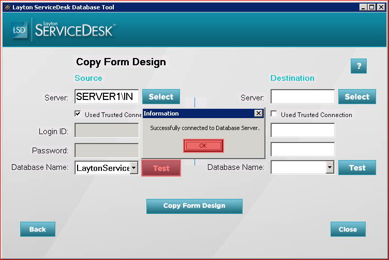389x260 pixels.
Task: Open the help question mark button
Action: (358, 66)
